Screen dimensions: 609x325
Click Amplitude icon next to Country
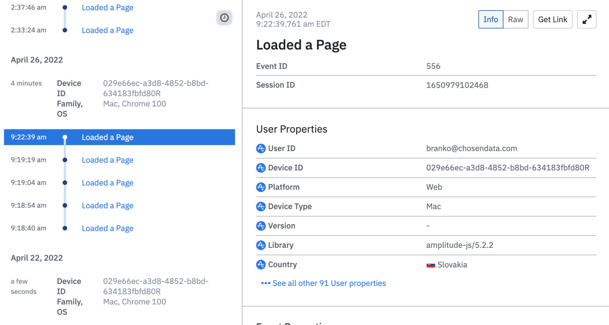click(261, 264)
